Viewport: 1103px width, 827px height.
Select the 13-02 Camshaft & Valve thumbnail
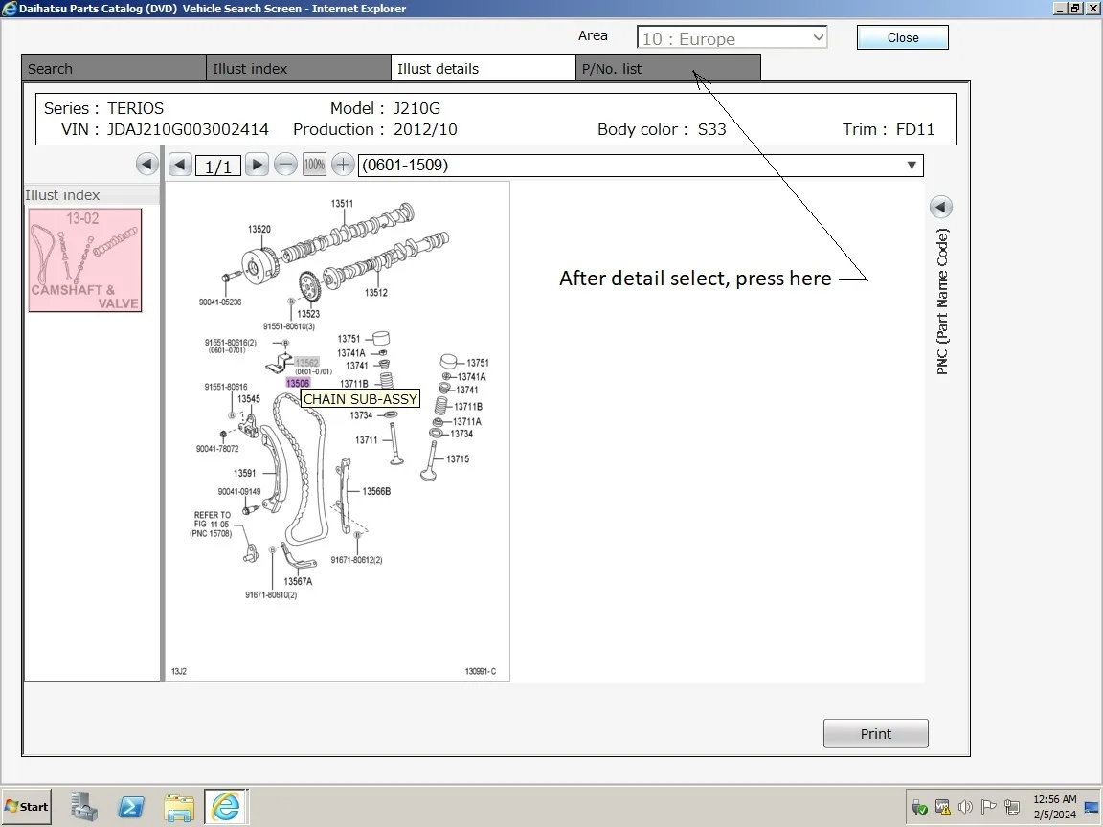[x=85, y=260]
